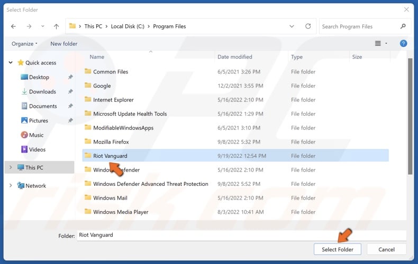Screen dimensions: 418x264
Task: Go up one folder level
Action: tap(56, 26)
